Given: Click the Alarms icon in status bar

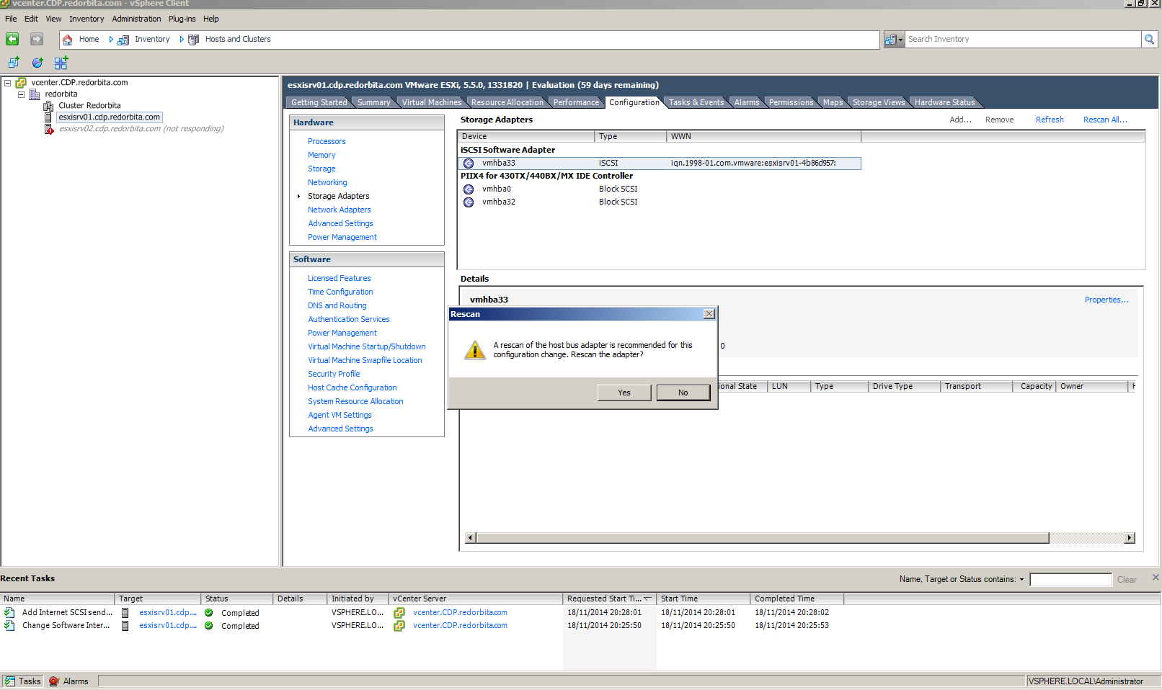Looking at the screenshot, I should 54,681.
